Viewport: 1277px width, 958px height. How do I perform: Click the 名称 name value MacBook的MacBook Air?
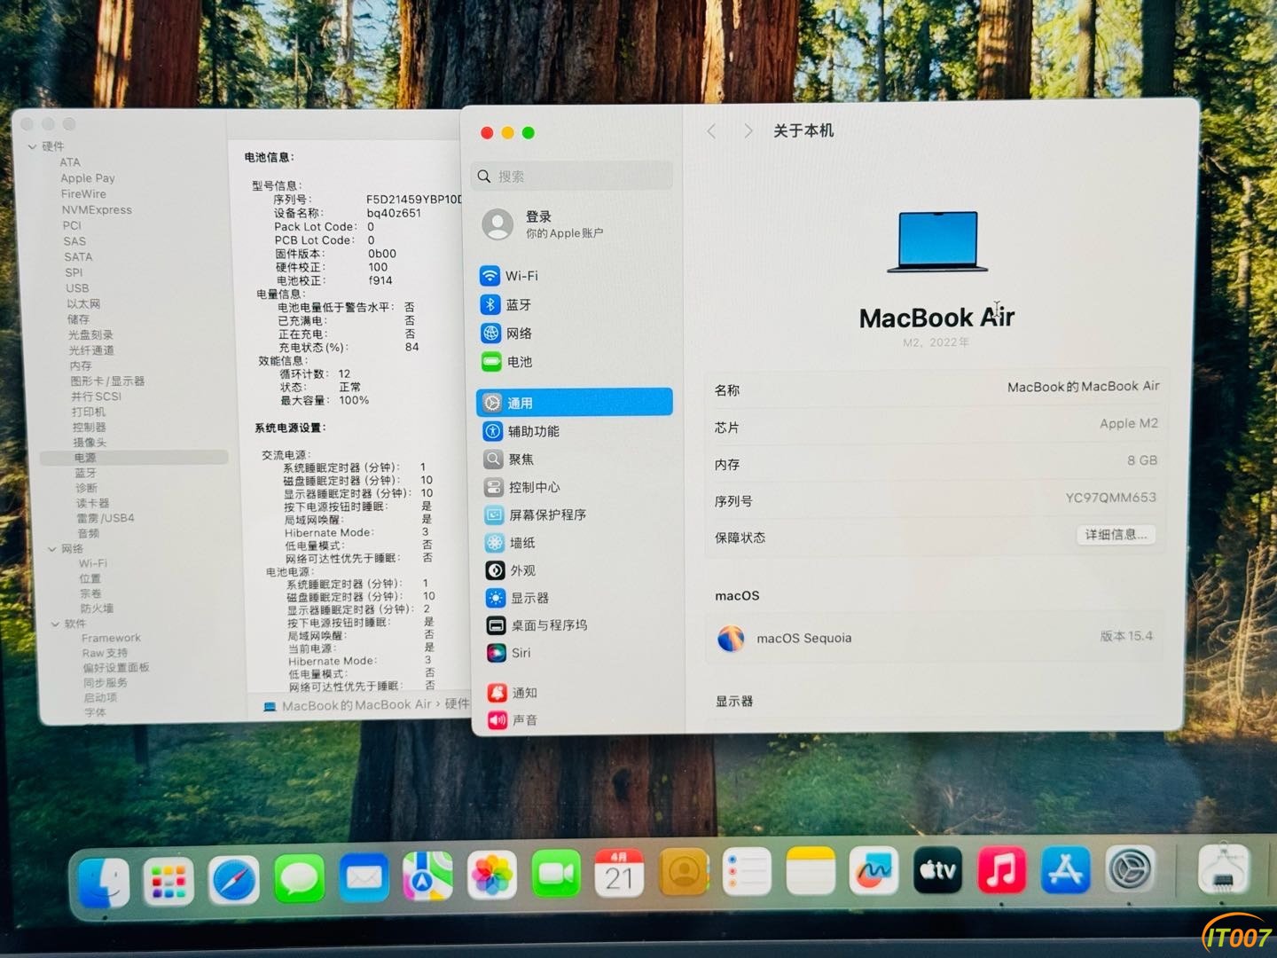coord(1083,387)
